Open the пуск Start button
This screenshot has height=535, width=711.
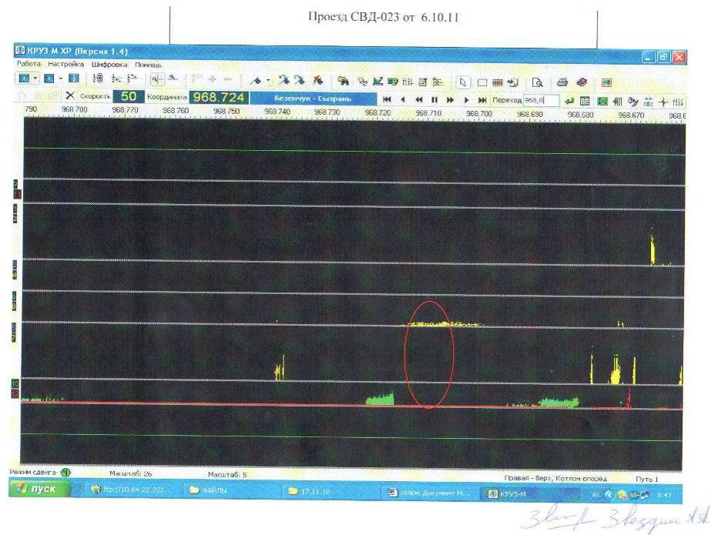pyautogui.click(x=39, y=489)
